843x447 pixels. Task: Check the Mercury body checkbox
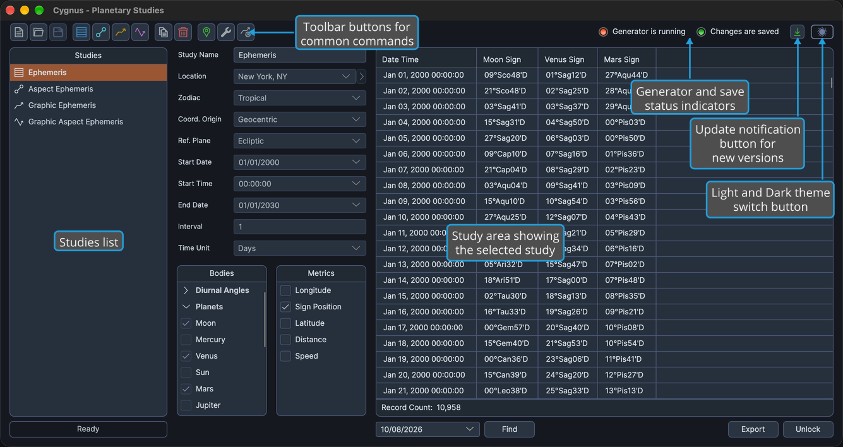[x=186, y=340]
